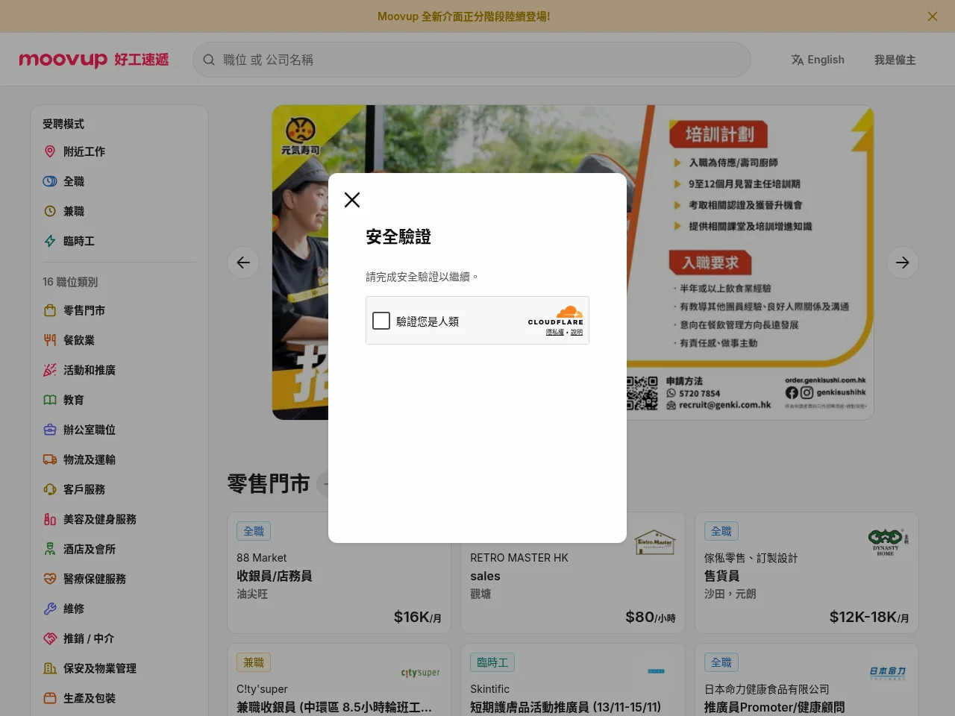Open C!ty'super 兼職收銀員 job card

tap(339, 679)
